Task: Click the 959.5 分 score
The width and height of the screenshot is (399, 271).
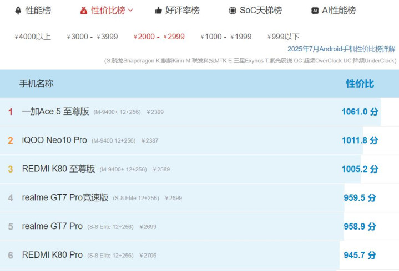Action: [360, 197]
